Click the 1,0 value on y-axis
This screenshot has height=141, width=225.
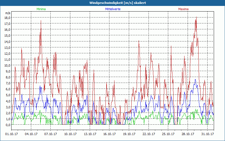[x=8, y=119]
